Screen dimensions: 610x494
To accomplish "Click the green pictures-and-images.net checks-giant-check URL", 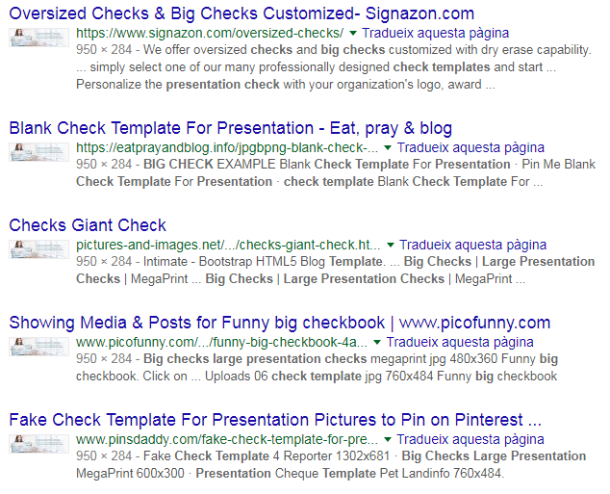I will [x=228, y=245].
